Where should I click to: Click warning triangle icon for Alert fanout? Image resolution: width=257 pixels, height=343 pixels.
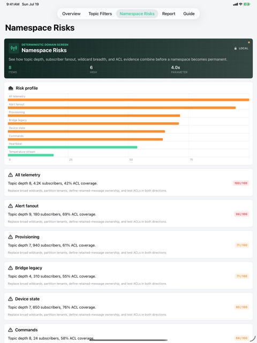pos(11,206)
